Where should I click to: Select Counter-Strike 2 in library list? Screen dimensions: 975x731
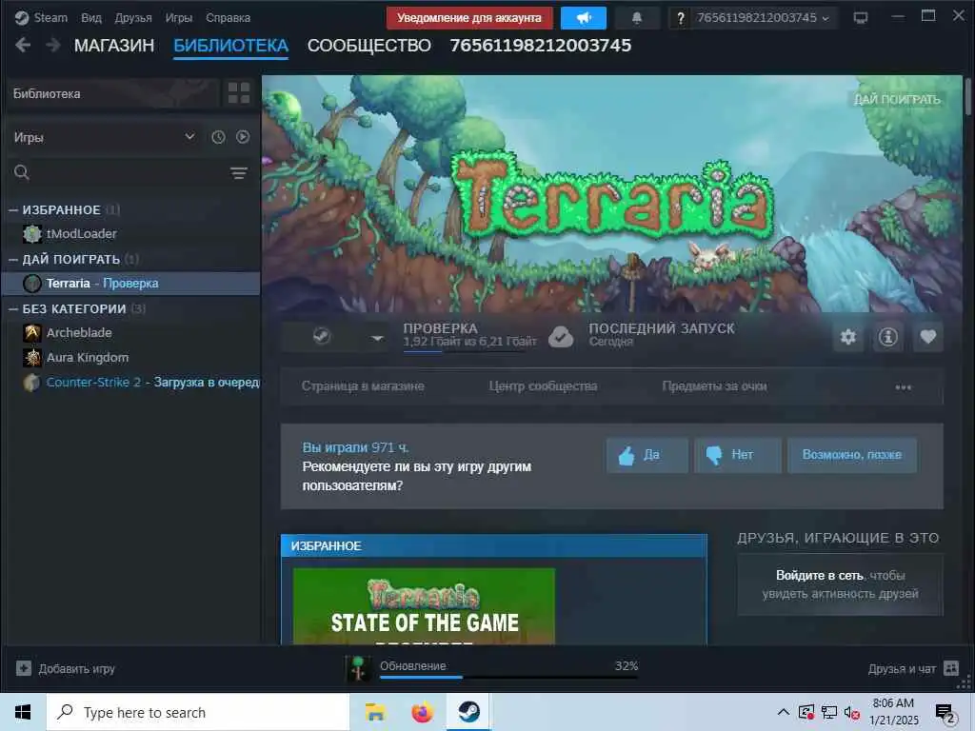[130, 383]
